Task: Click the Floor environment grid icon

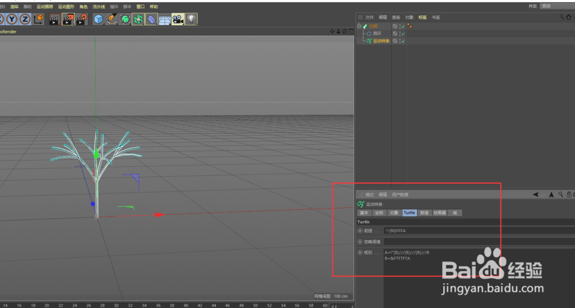Action: 164,19
